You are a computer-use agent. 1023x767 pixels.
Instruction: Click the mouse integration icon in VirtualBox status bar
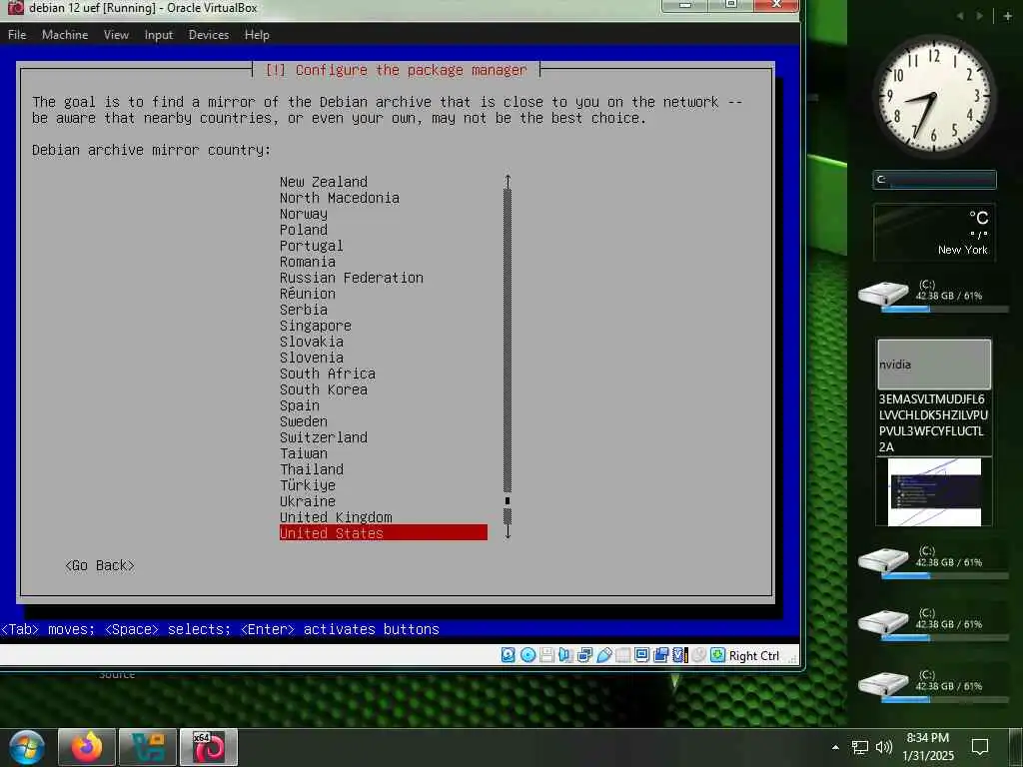tap(698, 655)
